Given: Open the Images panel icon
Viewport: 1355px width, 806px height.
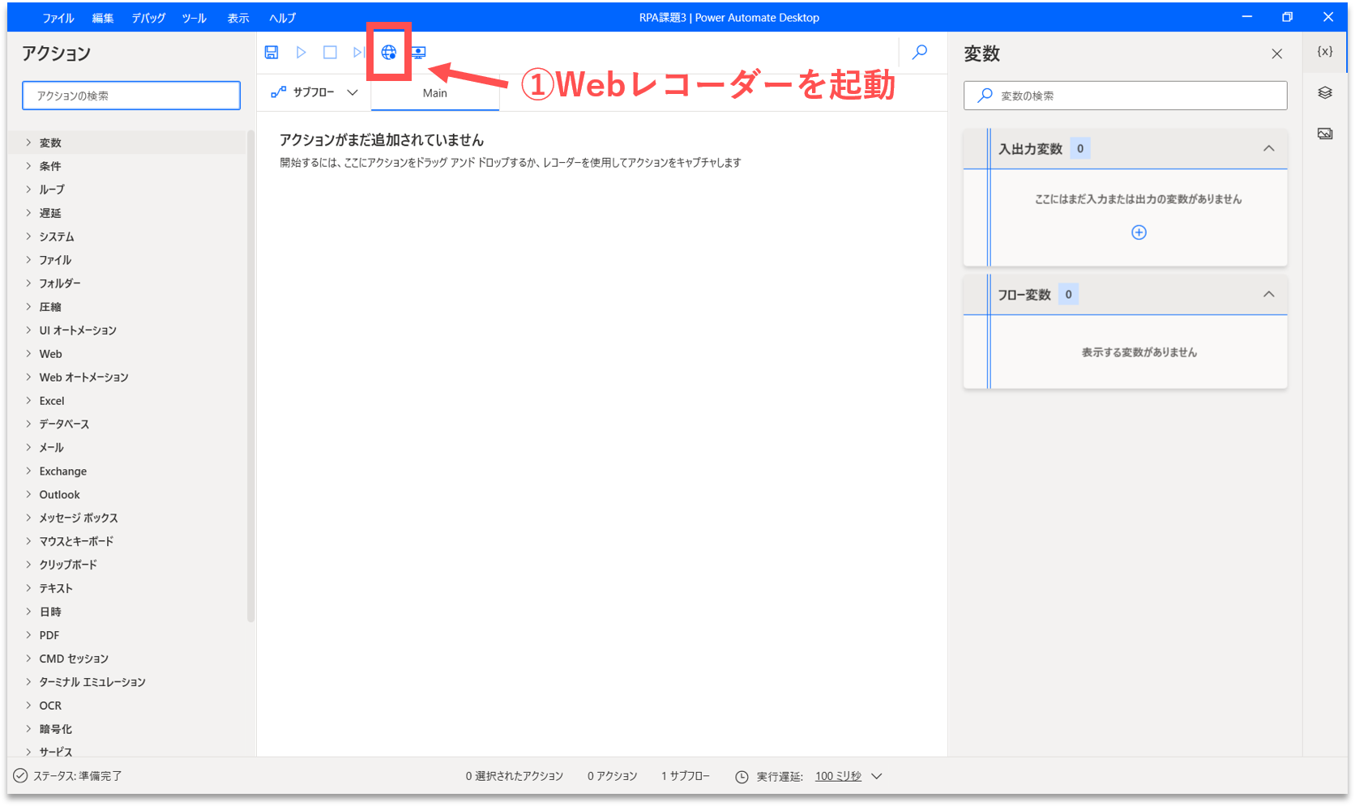Looking at the screenshot, I should pyautogui.click(x=1325, y=134).
